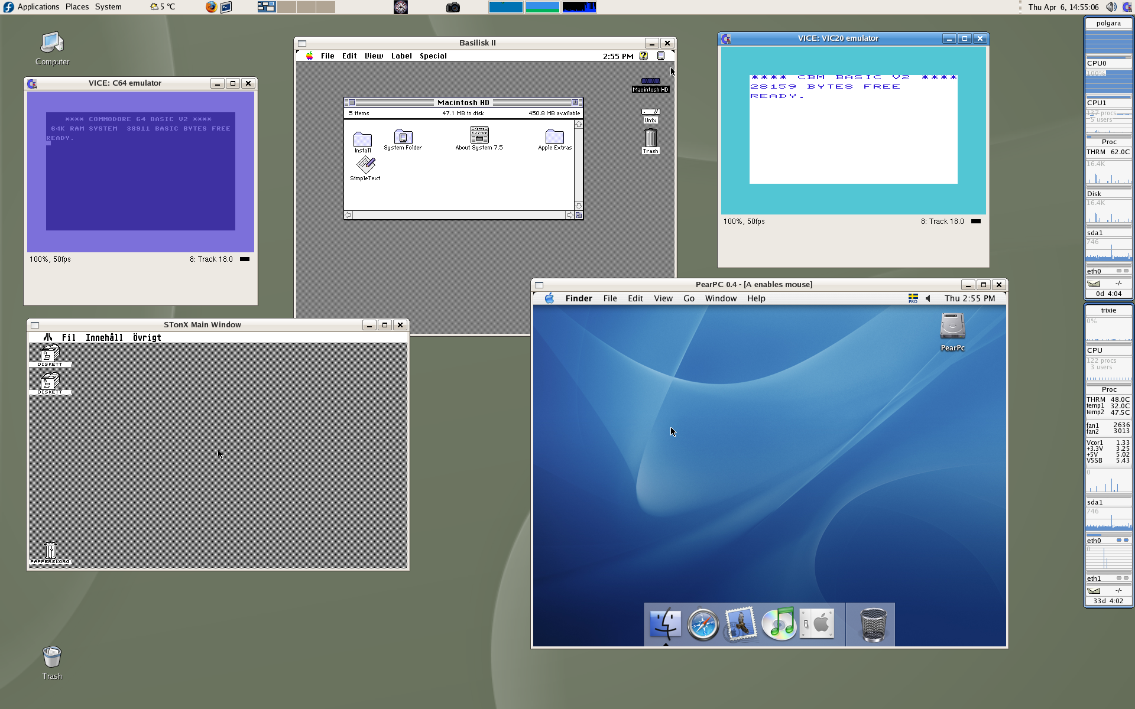Click the 5 °C weather applet
The height and width of the screenshot is (709, 1135).
(163, 7)
